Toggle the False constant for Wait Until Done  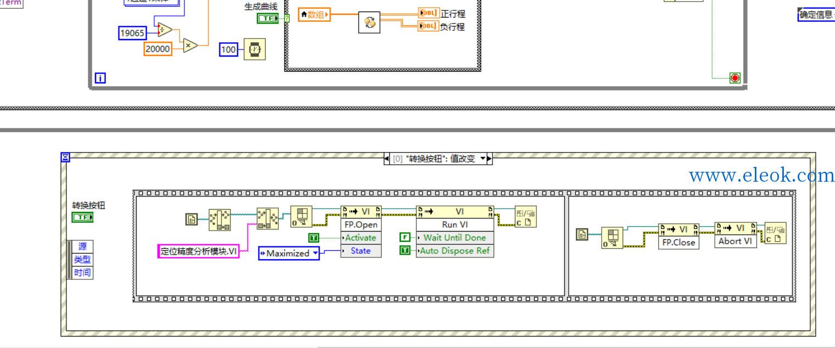[x=405, y=238]
